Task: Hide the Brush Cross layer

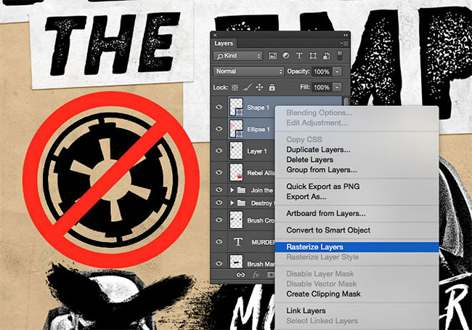Action: (x=219, y=220)
